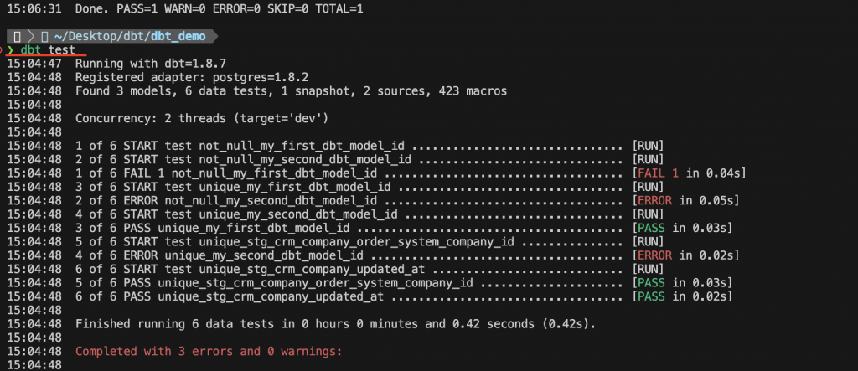The height and width of the screenshot is (371, 858).
Task: Click PASS status for order_system_company_id test
Action: coord(650,283)
